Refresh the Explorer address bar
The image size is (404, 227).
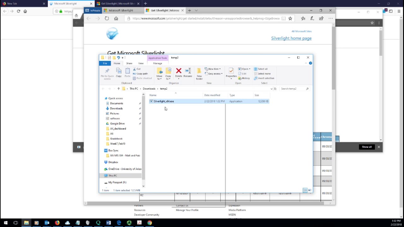275,89
